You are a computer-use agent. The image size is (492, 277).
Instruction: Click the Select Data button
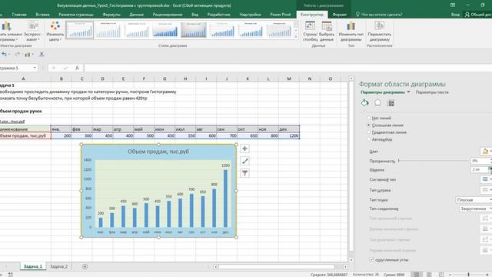point(327,32)
